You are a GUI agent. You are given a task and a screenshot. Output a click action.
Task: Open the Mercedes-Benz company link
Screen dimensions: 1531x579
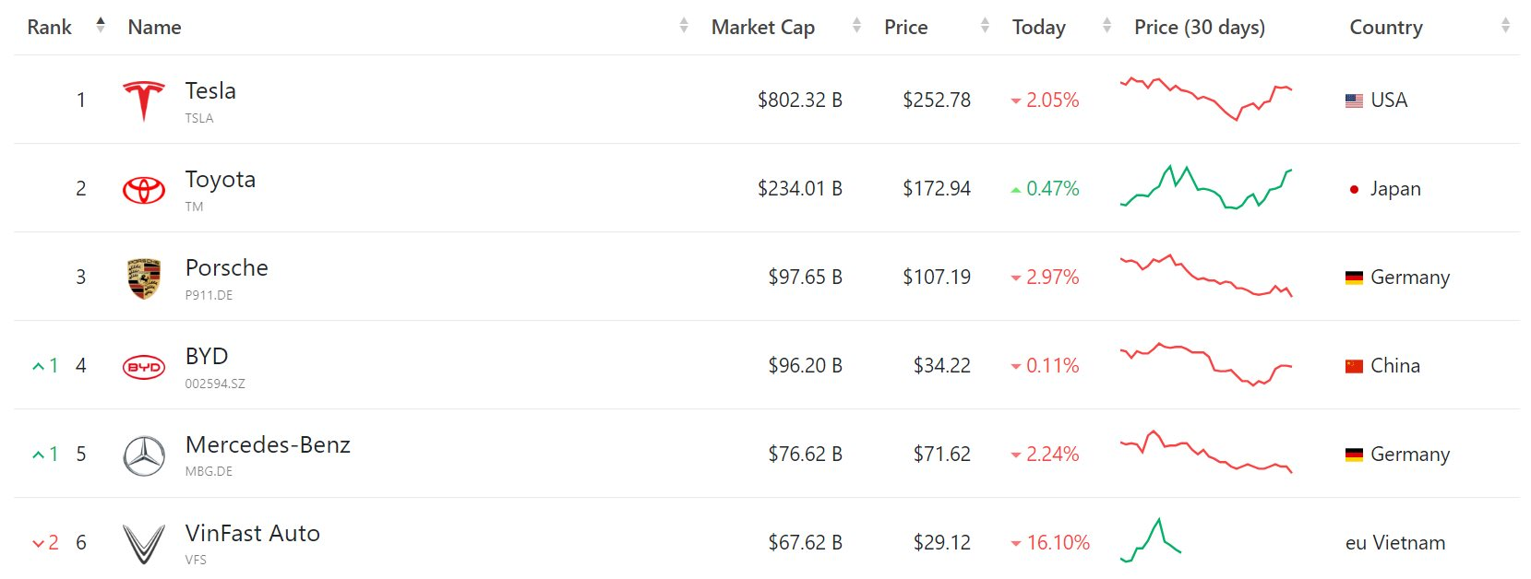pos(268,445)
